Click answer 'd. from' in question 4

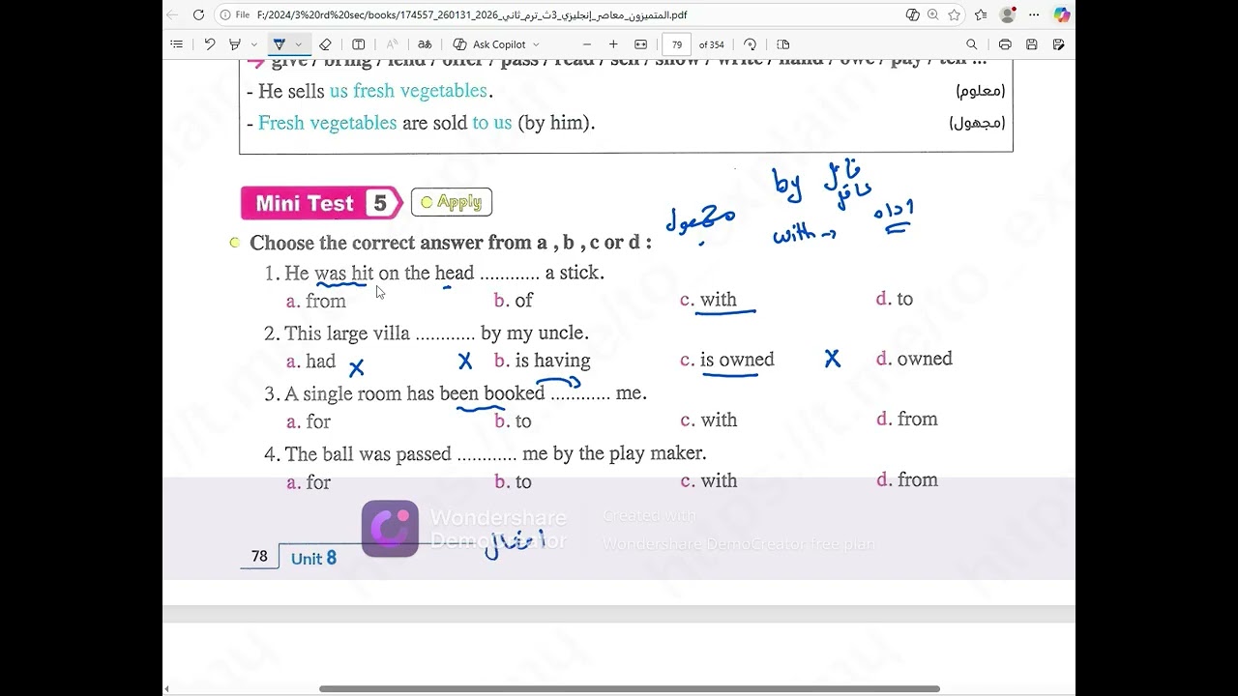pos(906,479)
